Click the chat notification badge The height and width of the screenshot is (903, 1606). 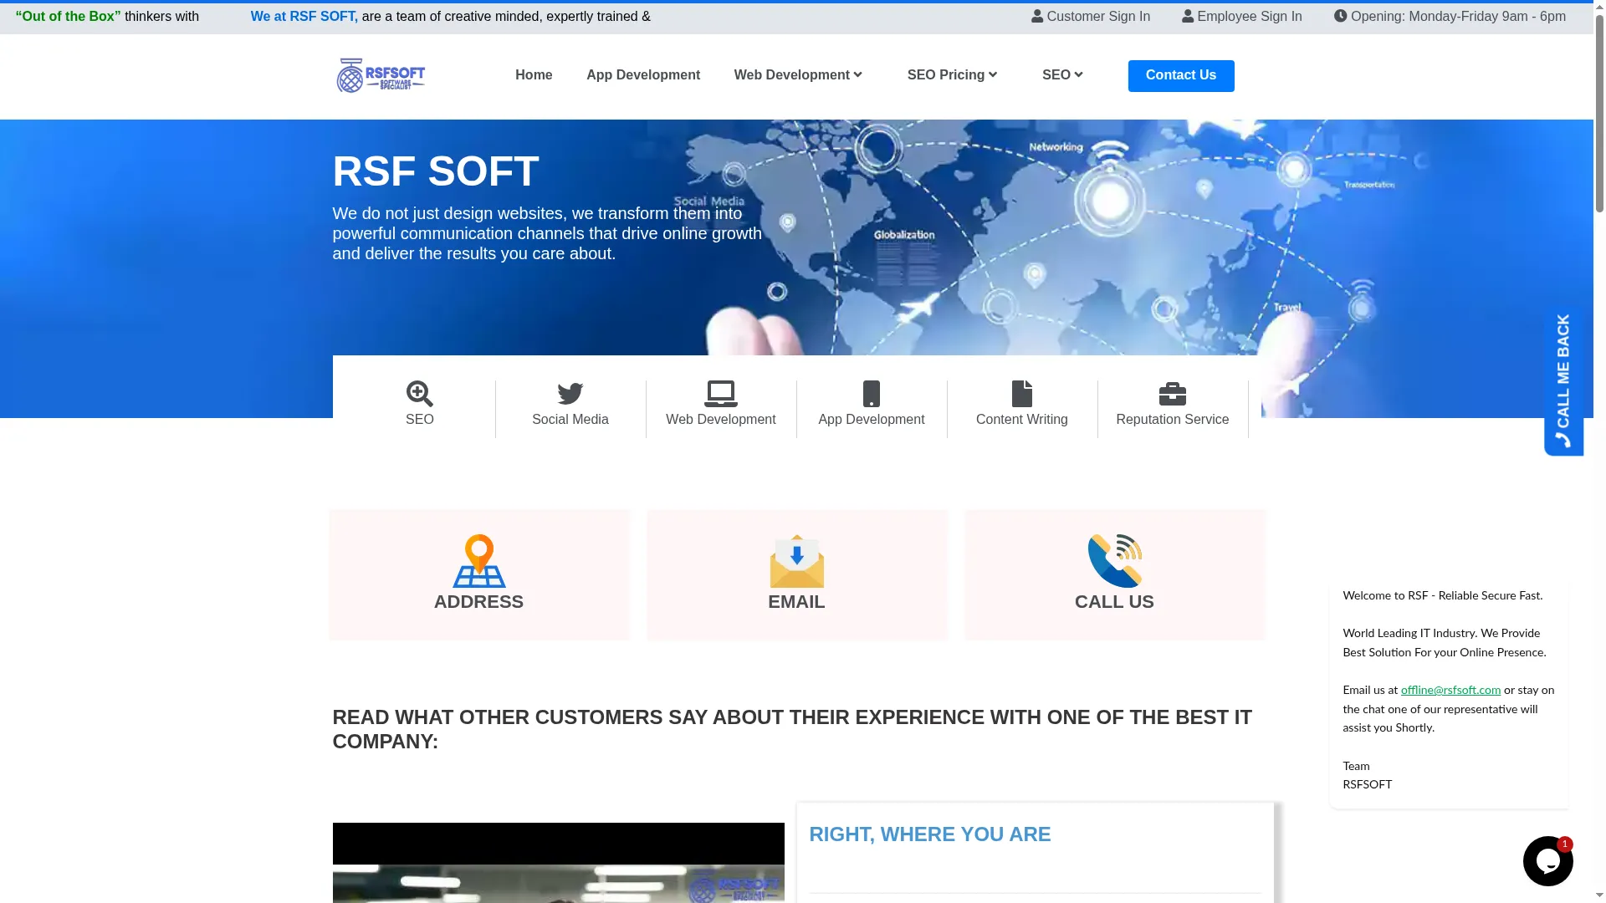pos(1565,844)
